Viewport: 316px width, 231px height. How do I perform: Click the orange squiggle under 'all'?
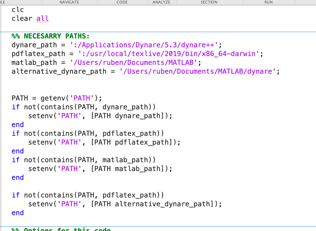[42, 22]
